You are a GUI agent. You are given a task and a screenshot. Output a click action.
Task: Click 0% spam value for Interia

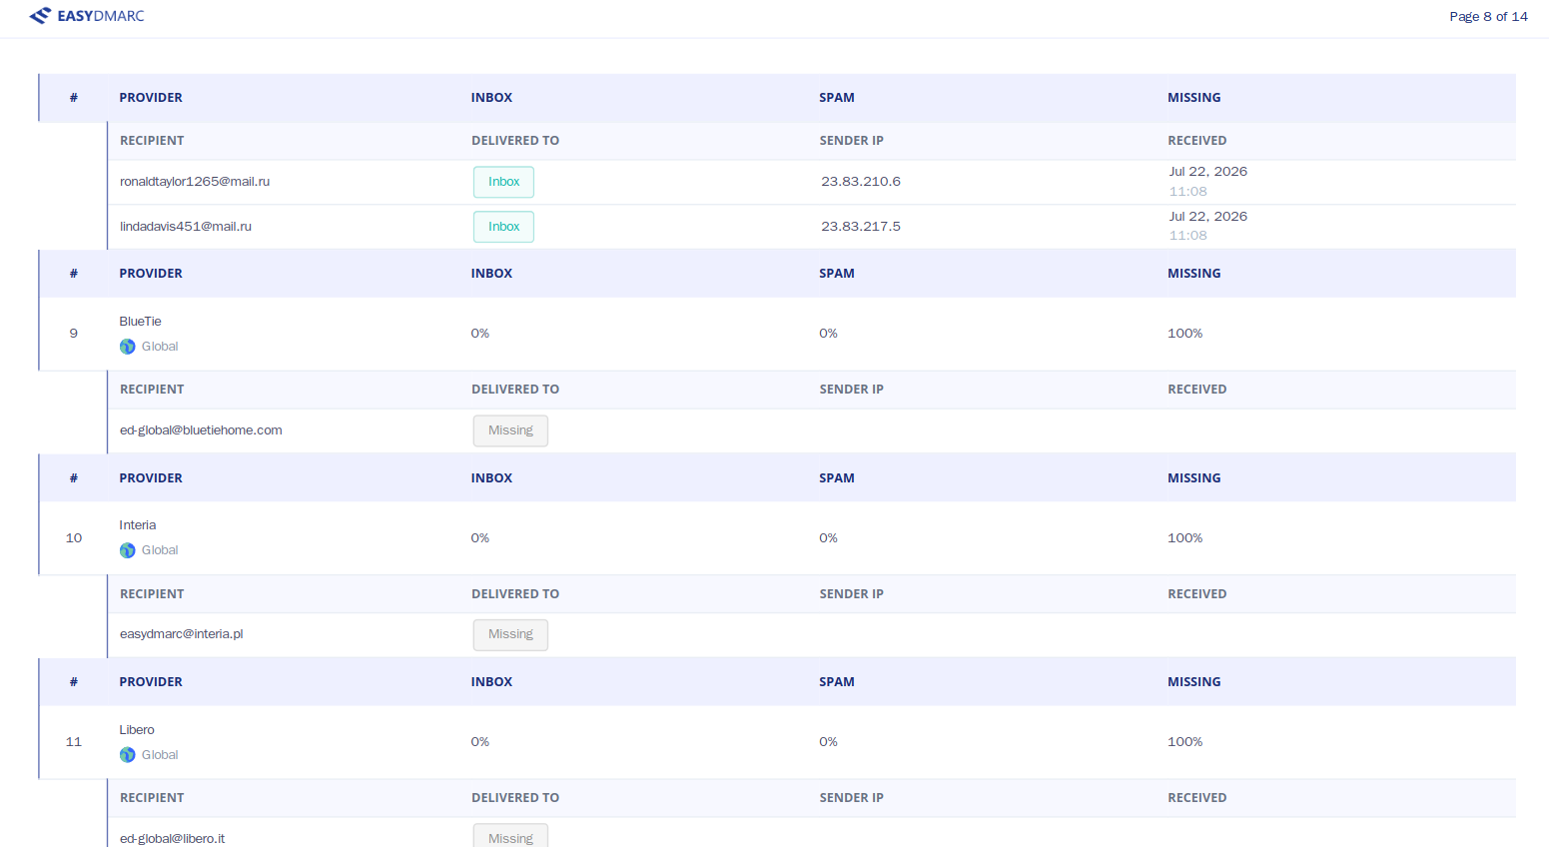828,538
